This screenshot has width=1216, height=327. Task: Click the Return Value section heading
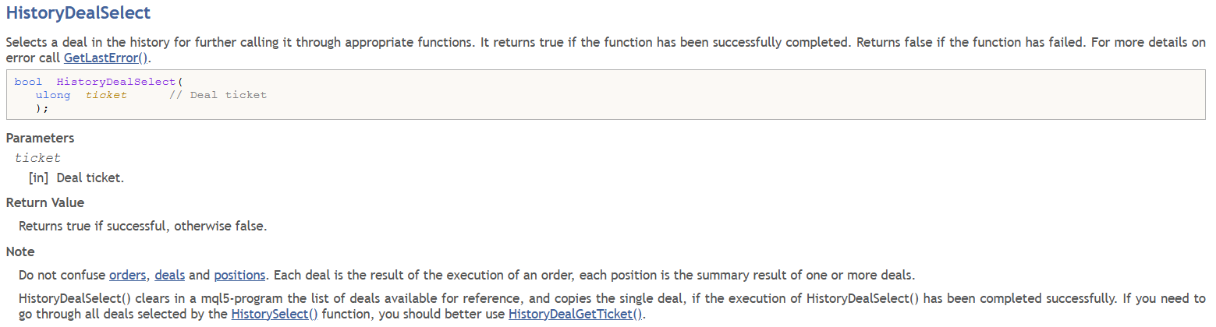pos(45,202)
